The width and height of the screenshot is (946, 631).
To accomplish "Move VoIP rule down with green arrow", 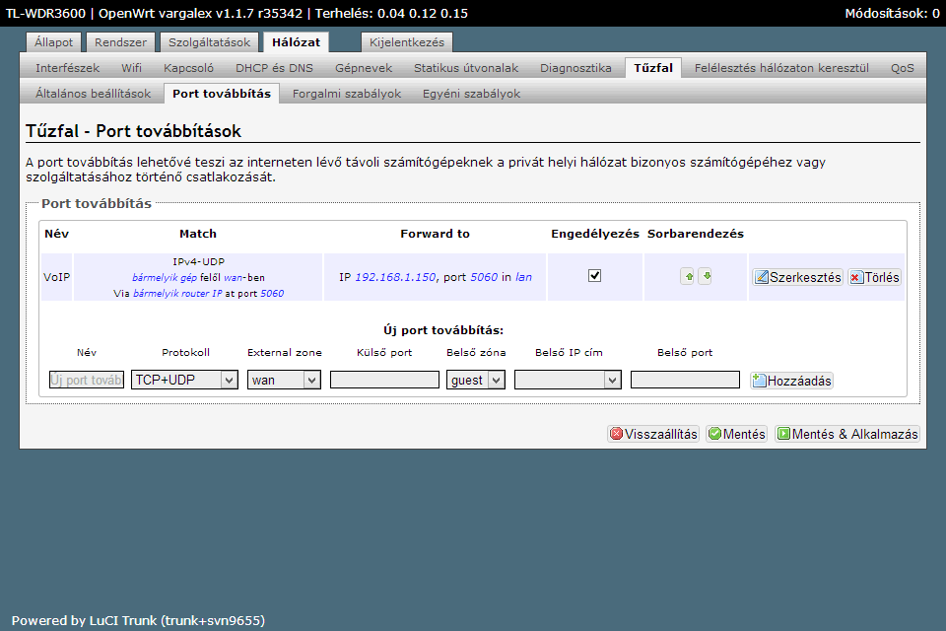I will [x=706, y=277].
